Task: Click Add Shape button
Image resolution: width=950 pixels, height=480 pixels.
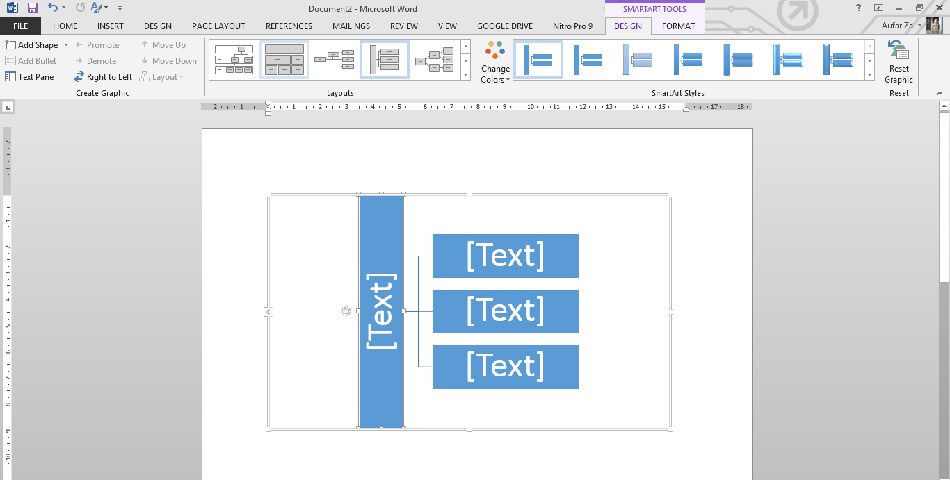Action: tap(32, 44)
